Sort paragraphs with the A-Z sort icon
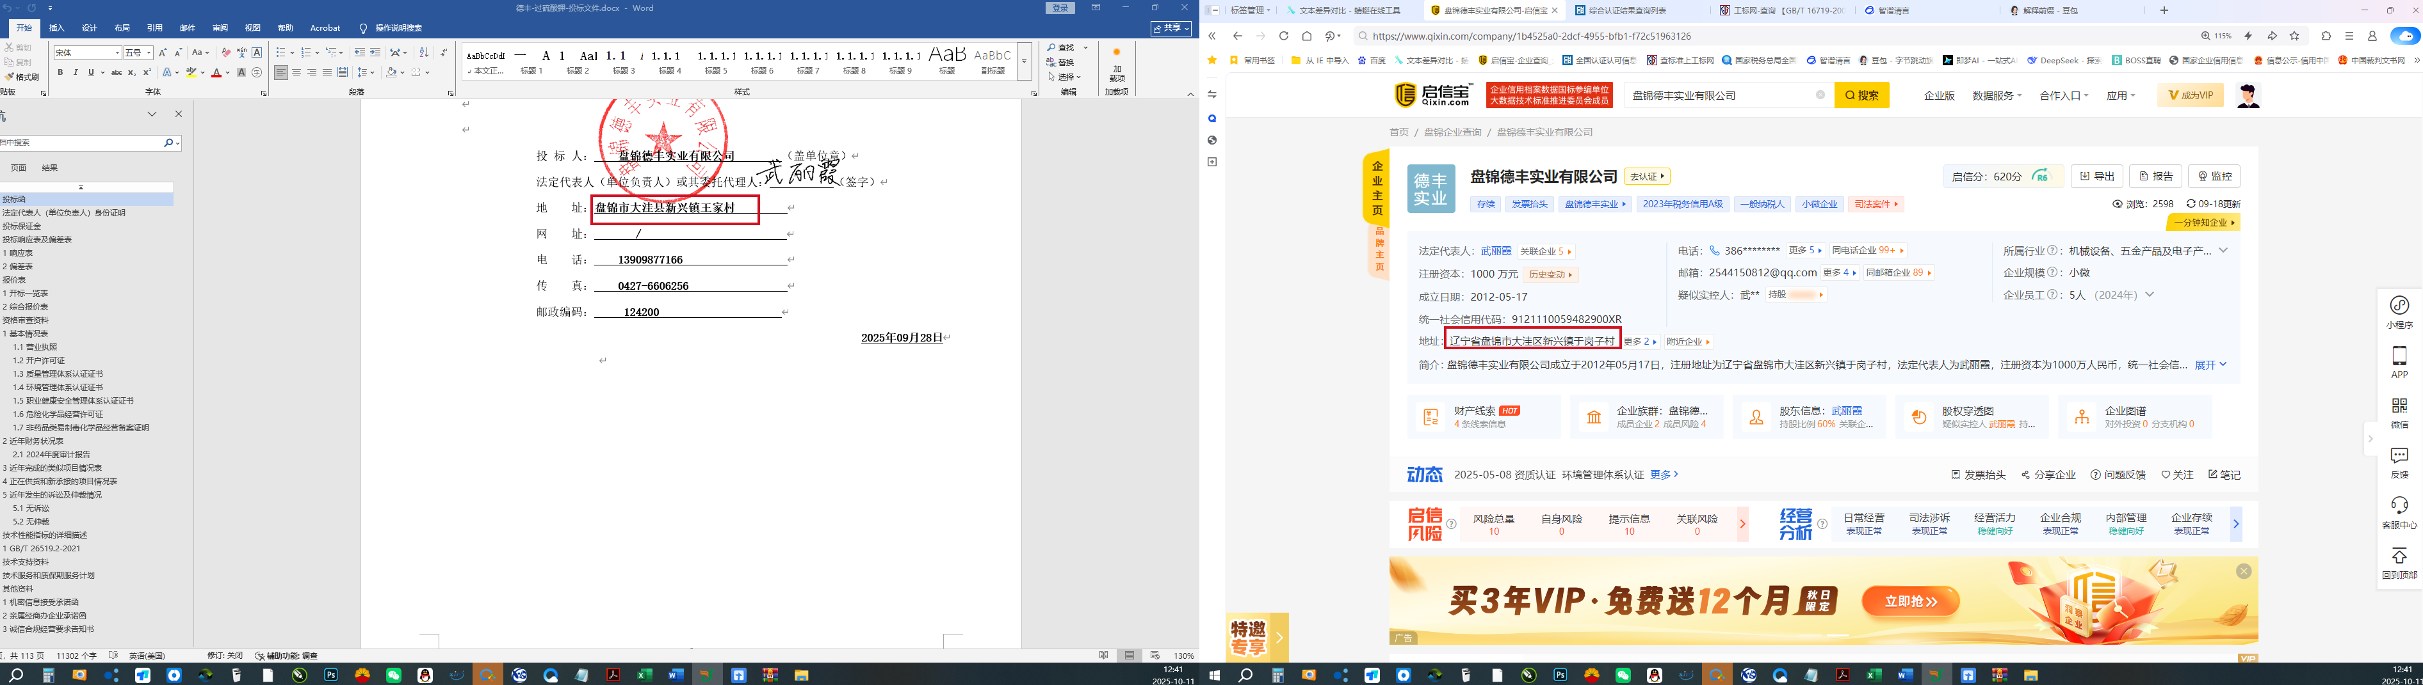This screenshot has height=685, width=2423. pos(423,52)
